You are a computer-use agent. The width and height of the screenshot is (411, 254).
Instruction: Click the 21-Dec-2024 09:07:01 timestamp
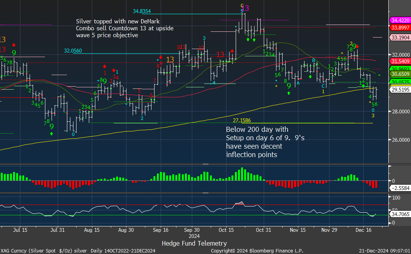pos(384,251)
